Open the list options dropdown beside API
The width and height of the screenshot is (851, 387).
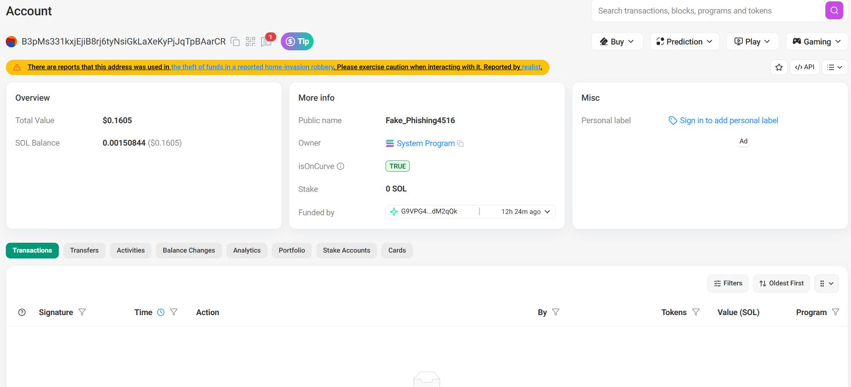click(835, 67)
